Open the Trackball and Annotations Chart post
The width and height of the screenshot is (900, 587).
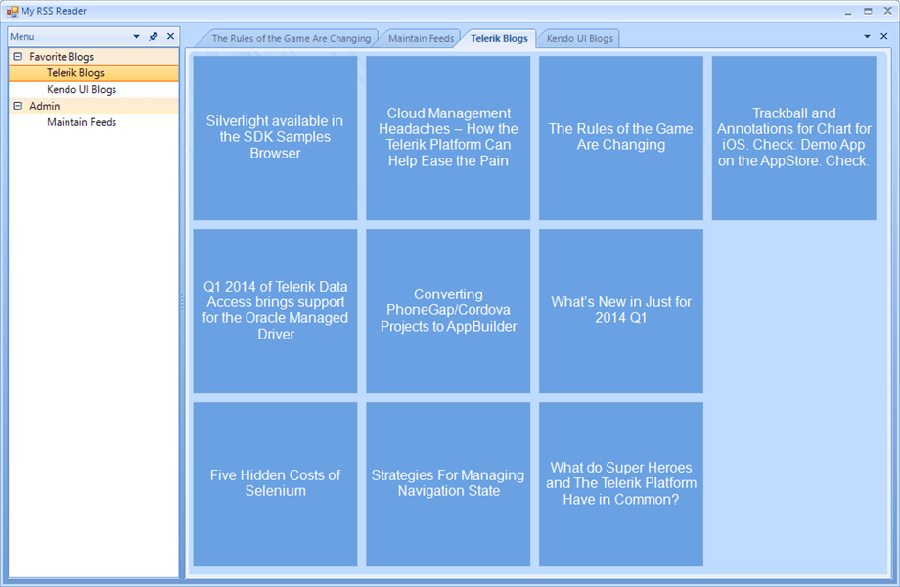point(793,137)
